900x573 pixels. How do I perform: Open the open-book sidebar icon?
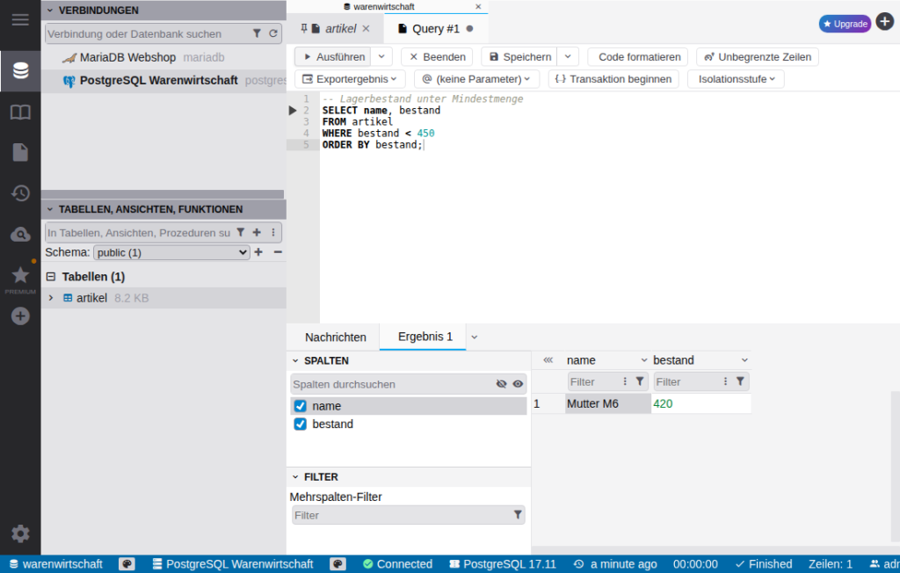[x=20, y=112]
